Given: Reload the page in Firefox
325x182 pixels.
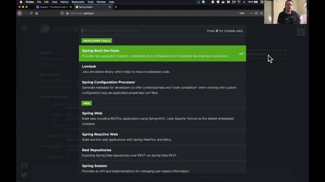Looking at the screenshot, I should [x=31, y=13].
